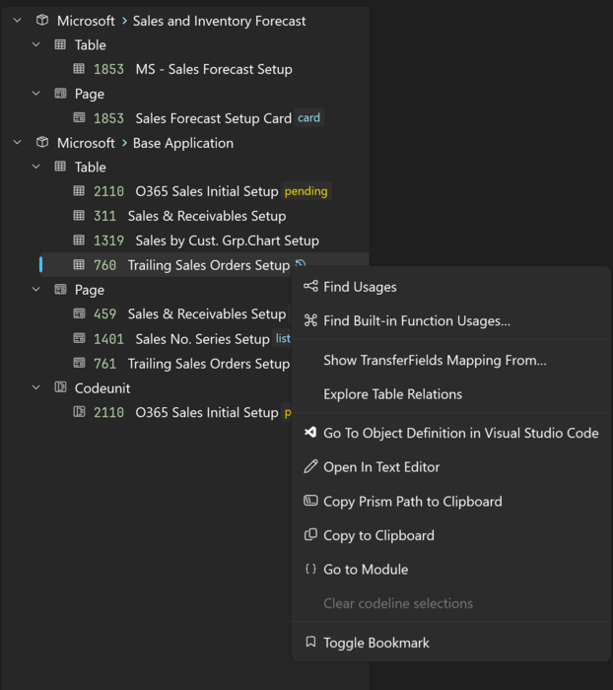Collapse Table group under Base Application
The width and height of the screenshot is (613, 690).
pyautogui.click(x=36, y=167)
